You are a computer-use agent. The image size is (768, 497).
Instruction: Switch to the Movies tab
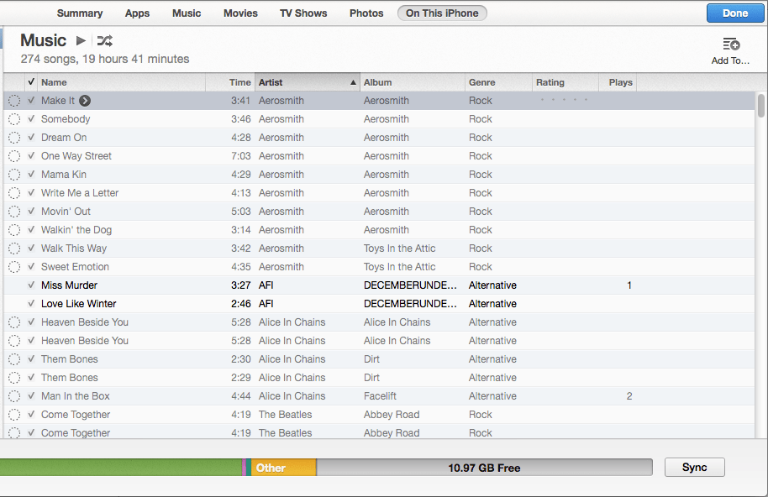(240, 13)
